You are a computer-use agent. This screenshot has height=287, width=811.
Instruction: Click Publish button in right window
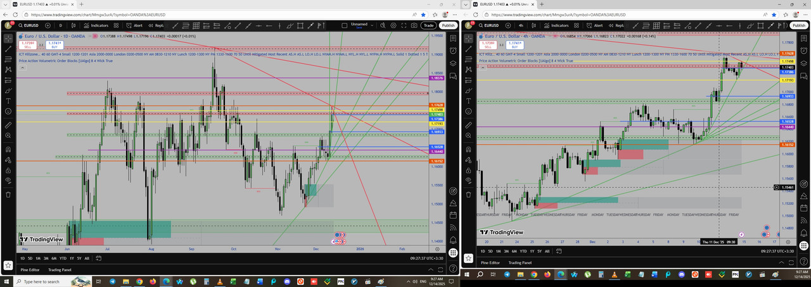point(799,25)
